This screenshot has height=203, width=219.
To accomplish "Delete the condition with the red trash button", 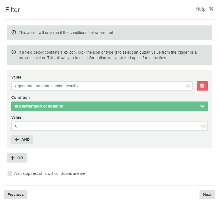I will tap(202, 86).
